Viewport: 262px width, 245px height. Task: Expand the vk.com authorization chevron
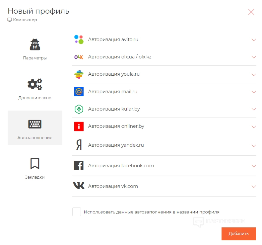point(254,187)
